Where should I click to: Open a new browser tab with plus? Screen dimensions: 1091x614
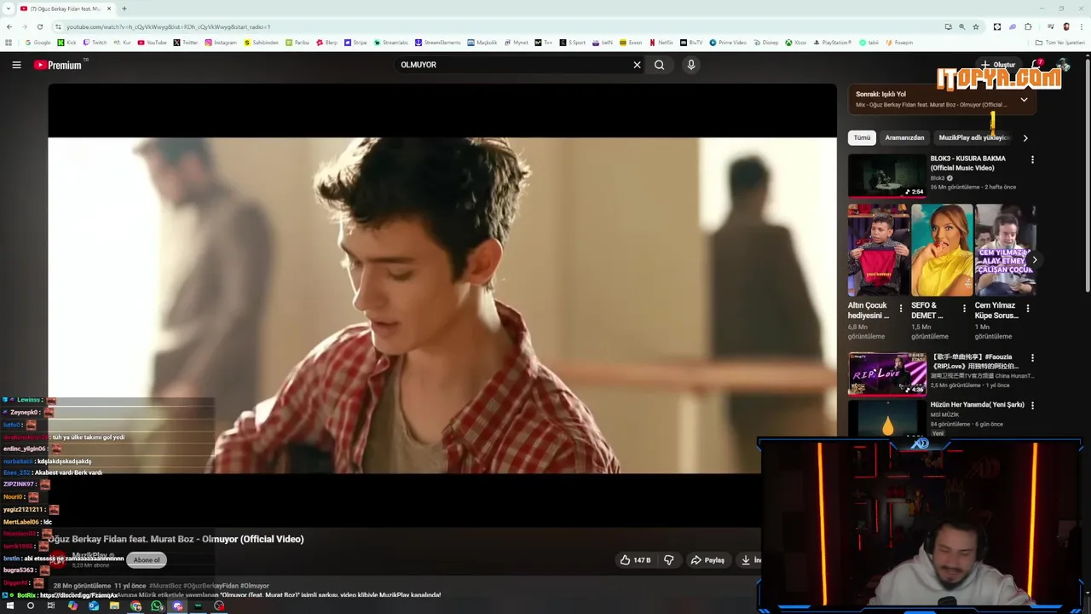pos(124,9)
